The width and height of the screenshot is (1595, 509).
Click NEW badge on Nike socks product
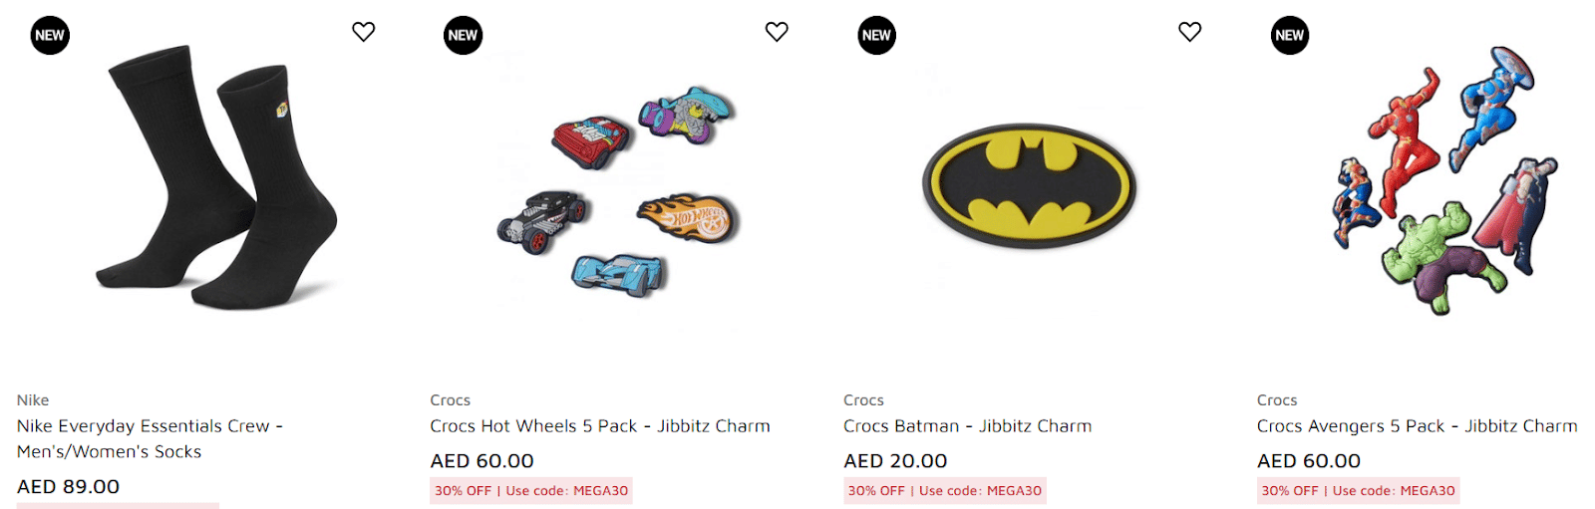click(x=50, y=36)
